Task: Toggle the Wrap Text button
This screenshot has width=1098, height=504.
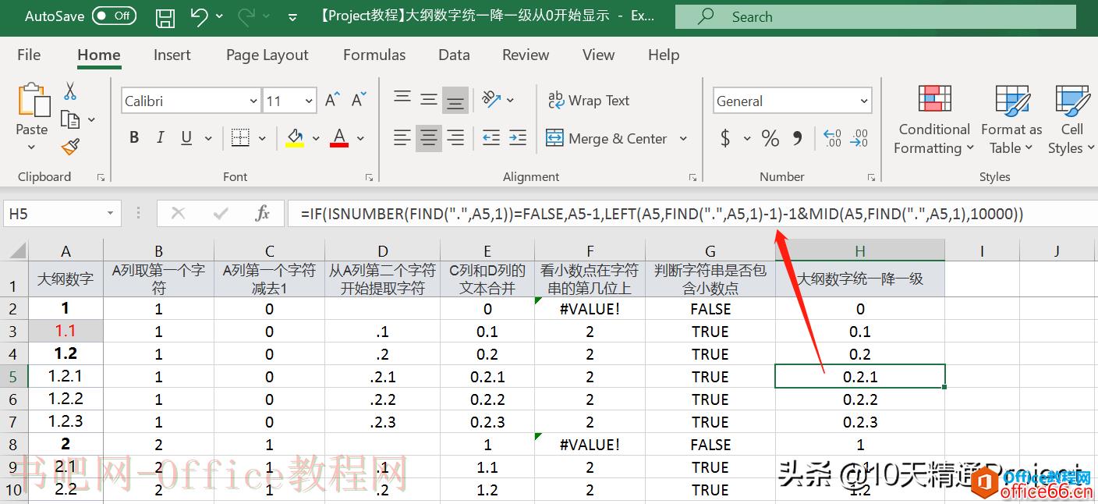Action: [589, 100]
